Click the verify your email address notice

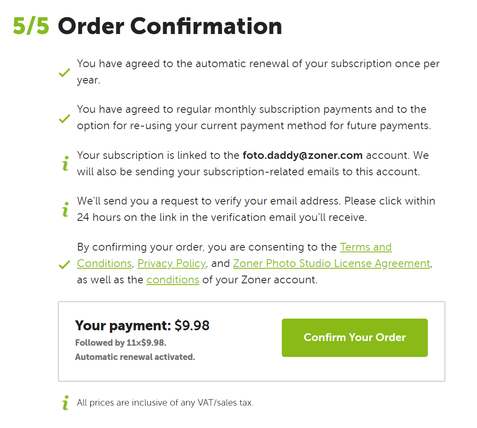point(256,209)
